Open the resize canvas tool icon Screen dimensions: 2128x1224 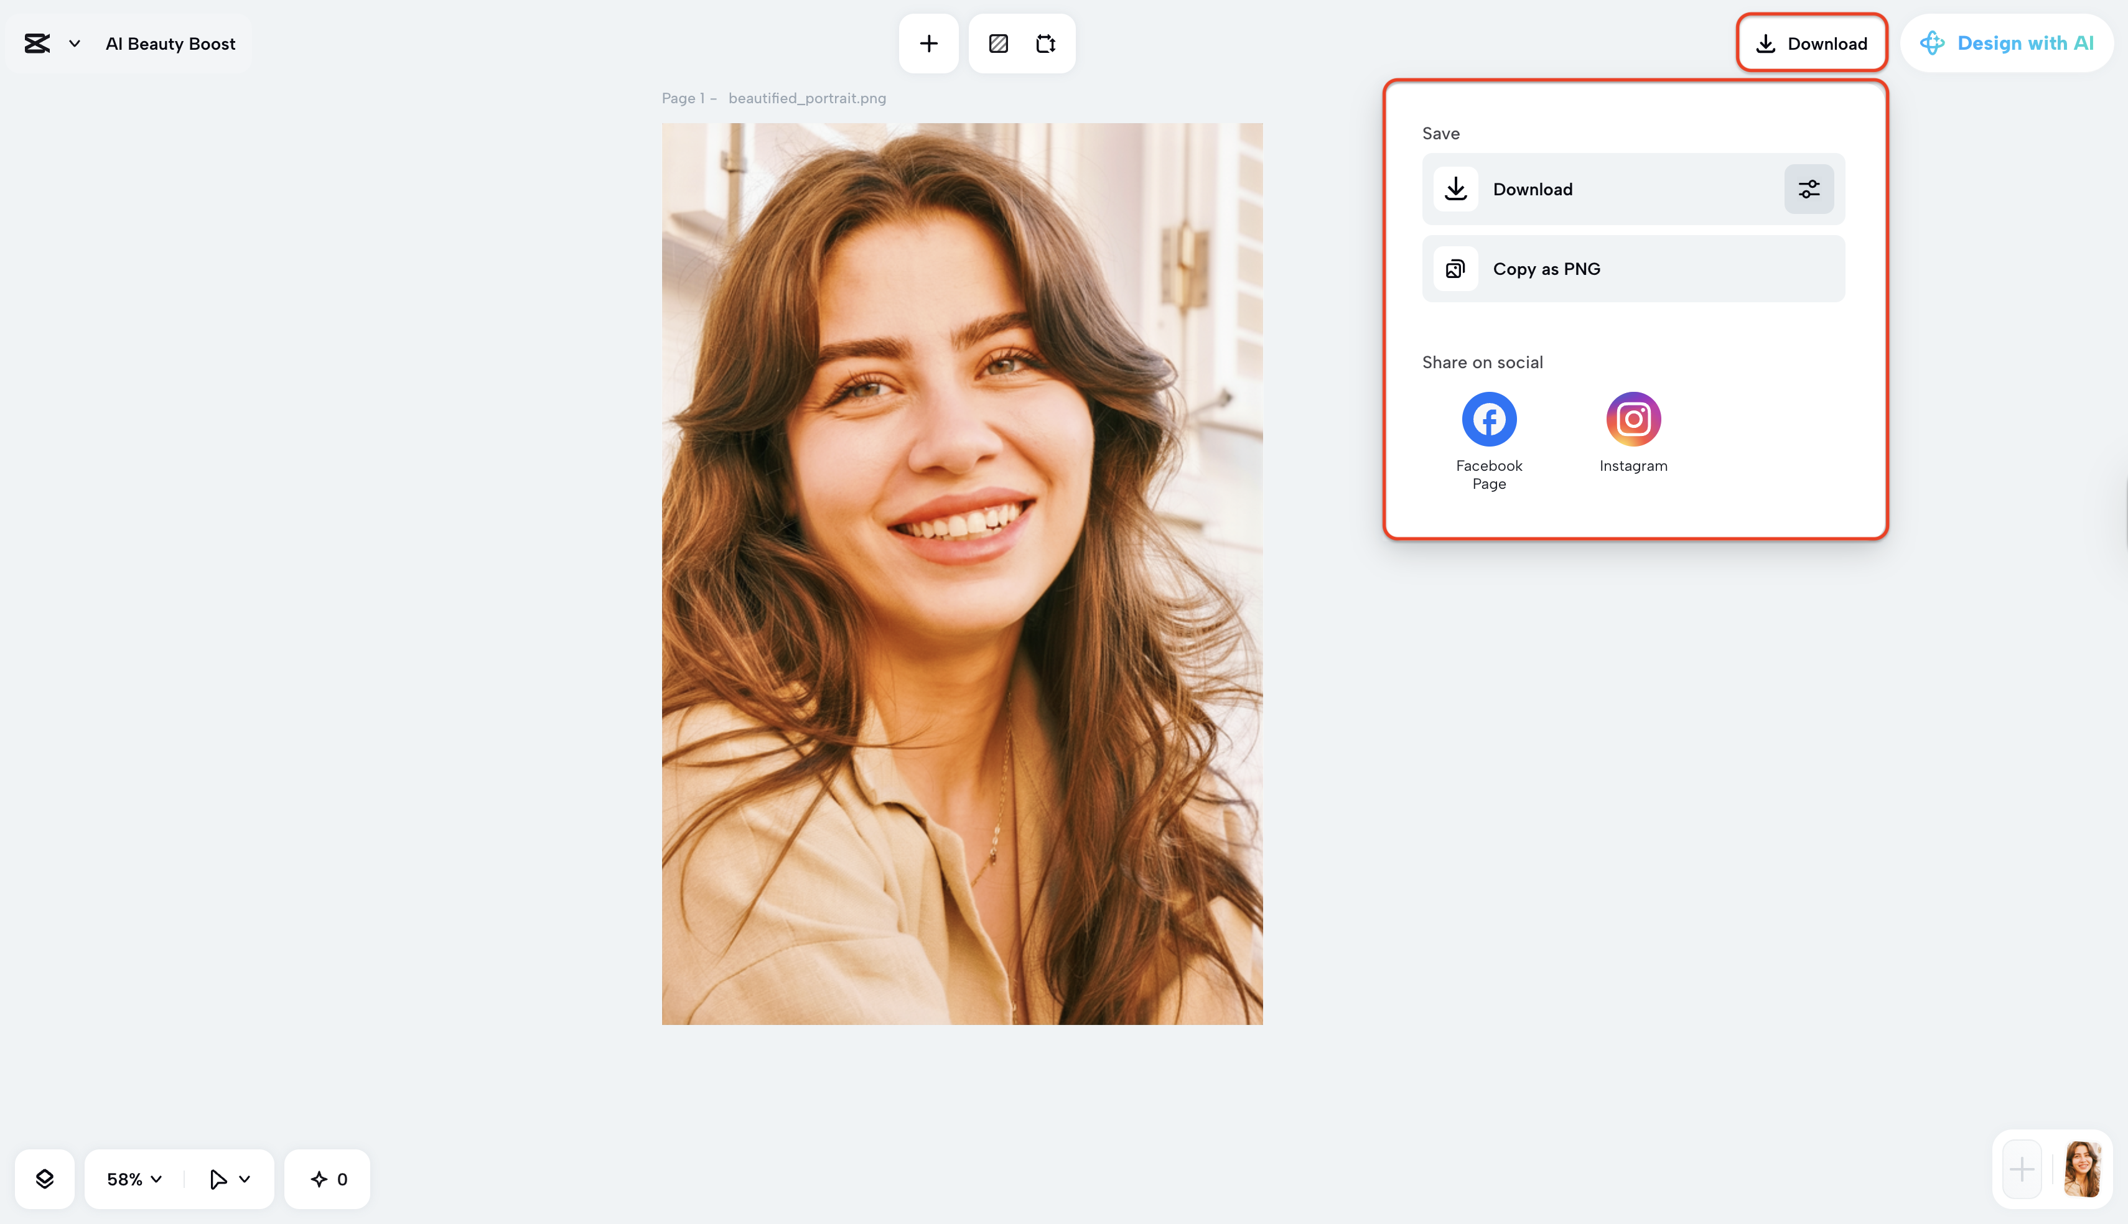[x=1046, y=44]
